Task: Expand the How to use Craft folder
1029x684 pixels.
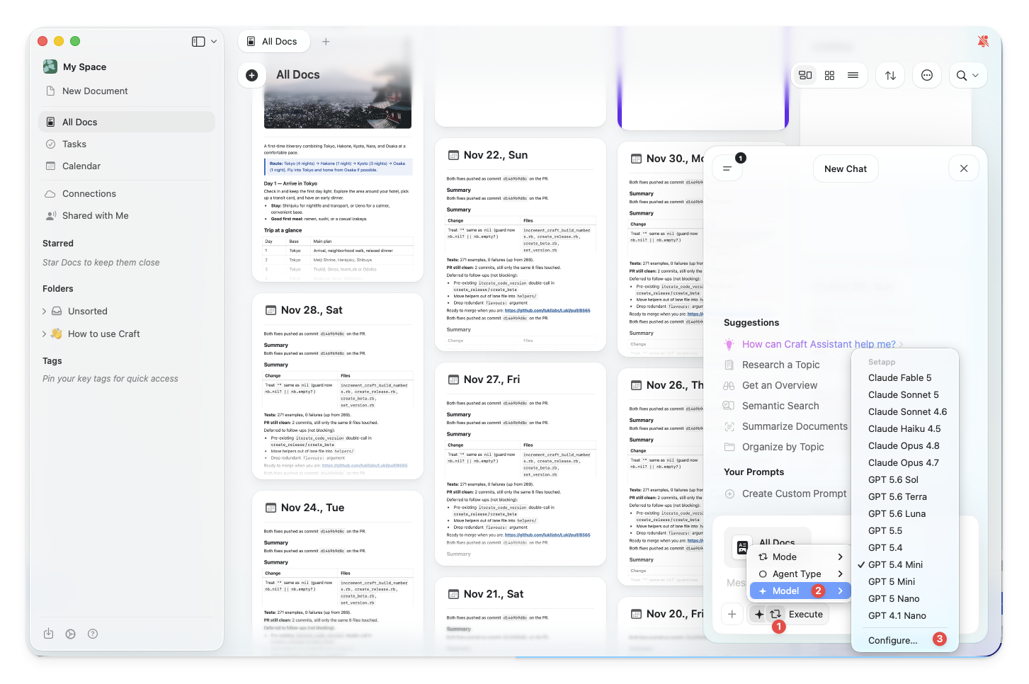Action: pos(44,334)
